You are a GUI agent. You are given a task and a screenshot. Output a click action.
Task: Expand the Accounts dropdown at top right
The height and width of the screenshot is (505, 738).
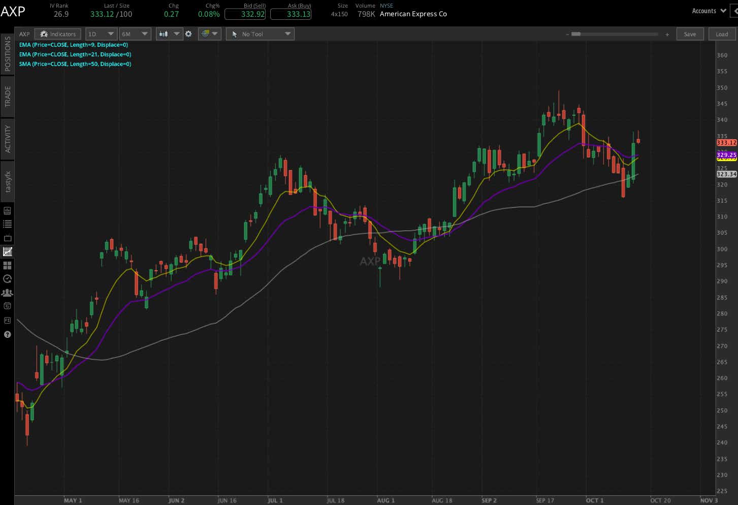point(708,10)
